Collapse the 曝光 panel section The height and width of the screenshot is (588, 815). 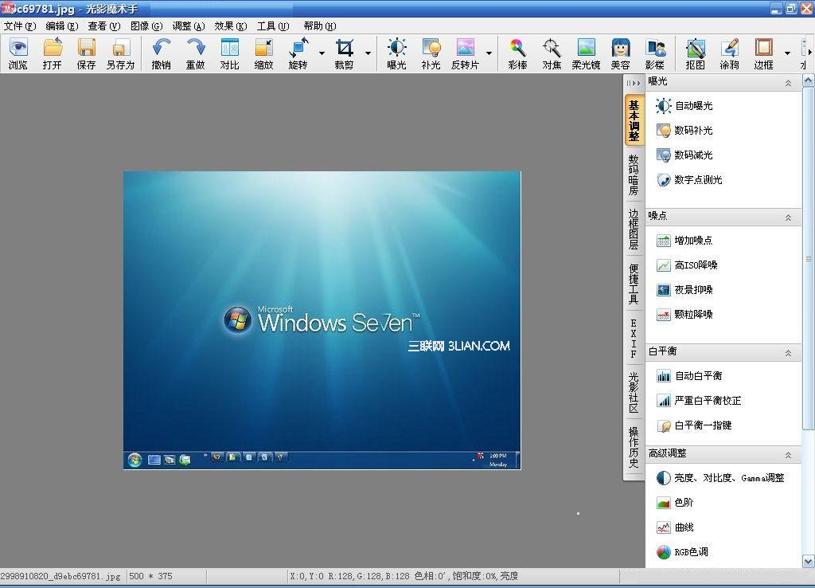point(788,83)
